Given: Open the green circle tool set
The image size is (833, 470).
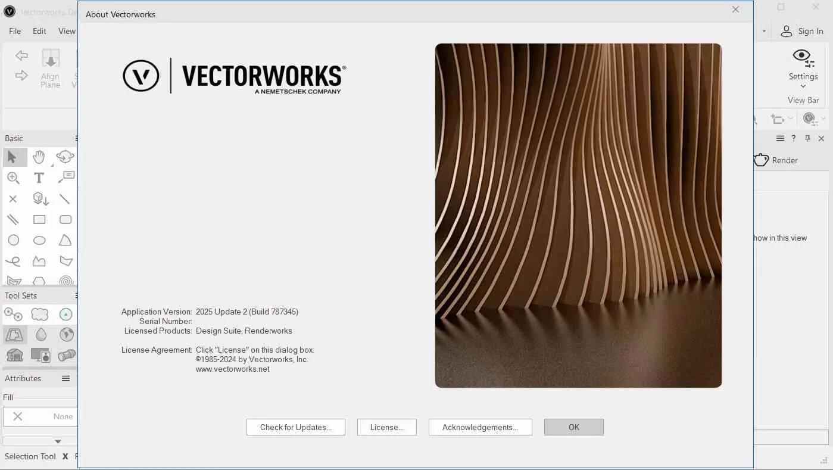Looking at the screenshot, I should coord(65,314).
